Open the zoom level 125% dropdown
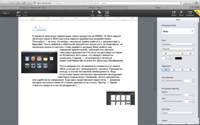Screen dimensions: 200x125 pyautogui.click(x=6, y=13)
